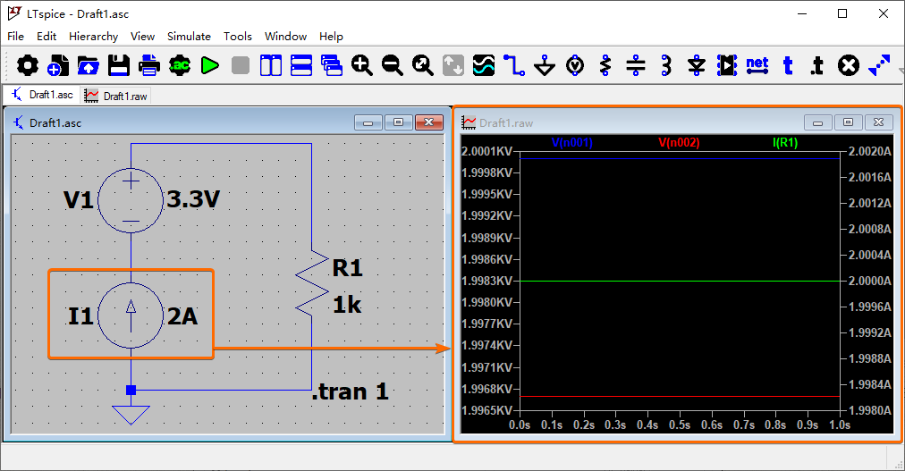Open the component library icon
This screenshot has height=471, width=905.
point(727,66)
